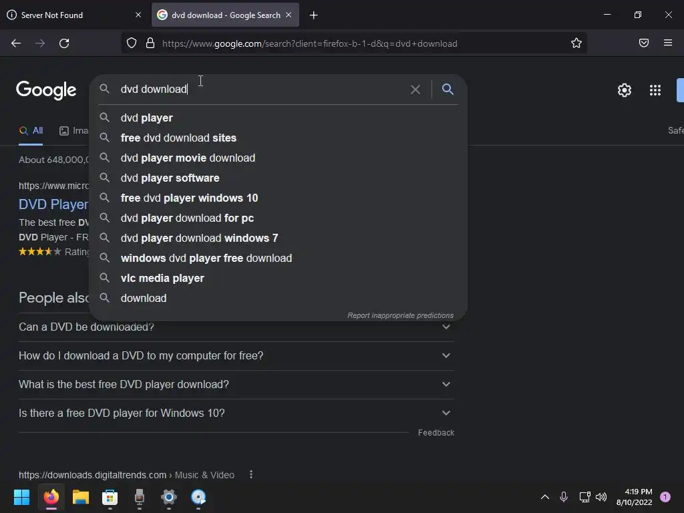Image resolution: width=684 pixels, height=513 pixels.
Task: Clear the search box with the X icon
Action: [415, 90]
